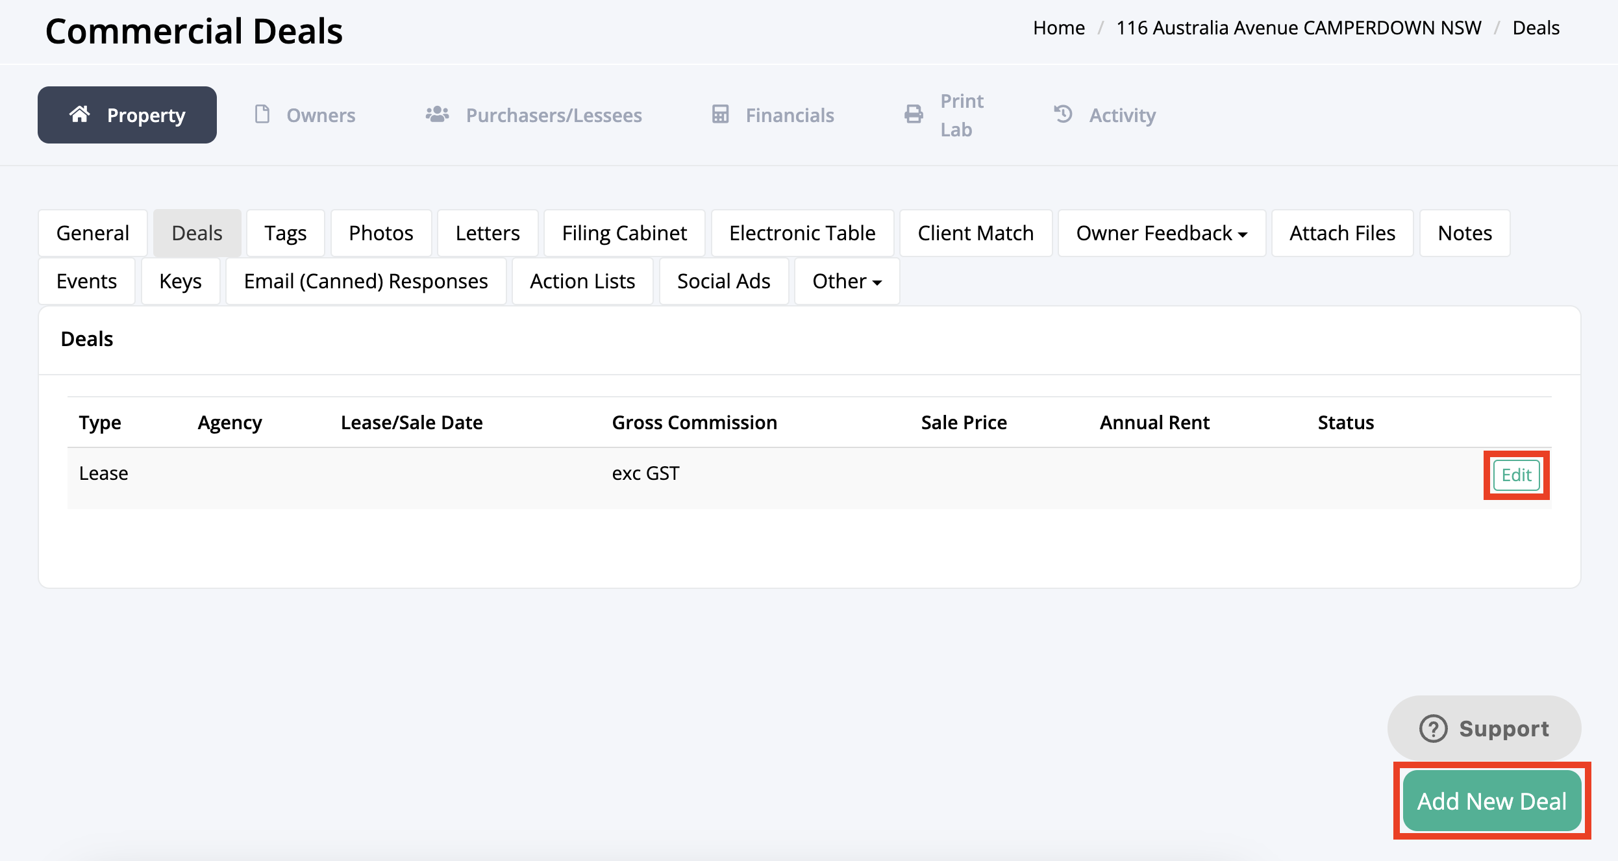1618x861 pixels.
Task: Open the Attach Files tab
Action: pyautogui.click(x=1342, y=233)
